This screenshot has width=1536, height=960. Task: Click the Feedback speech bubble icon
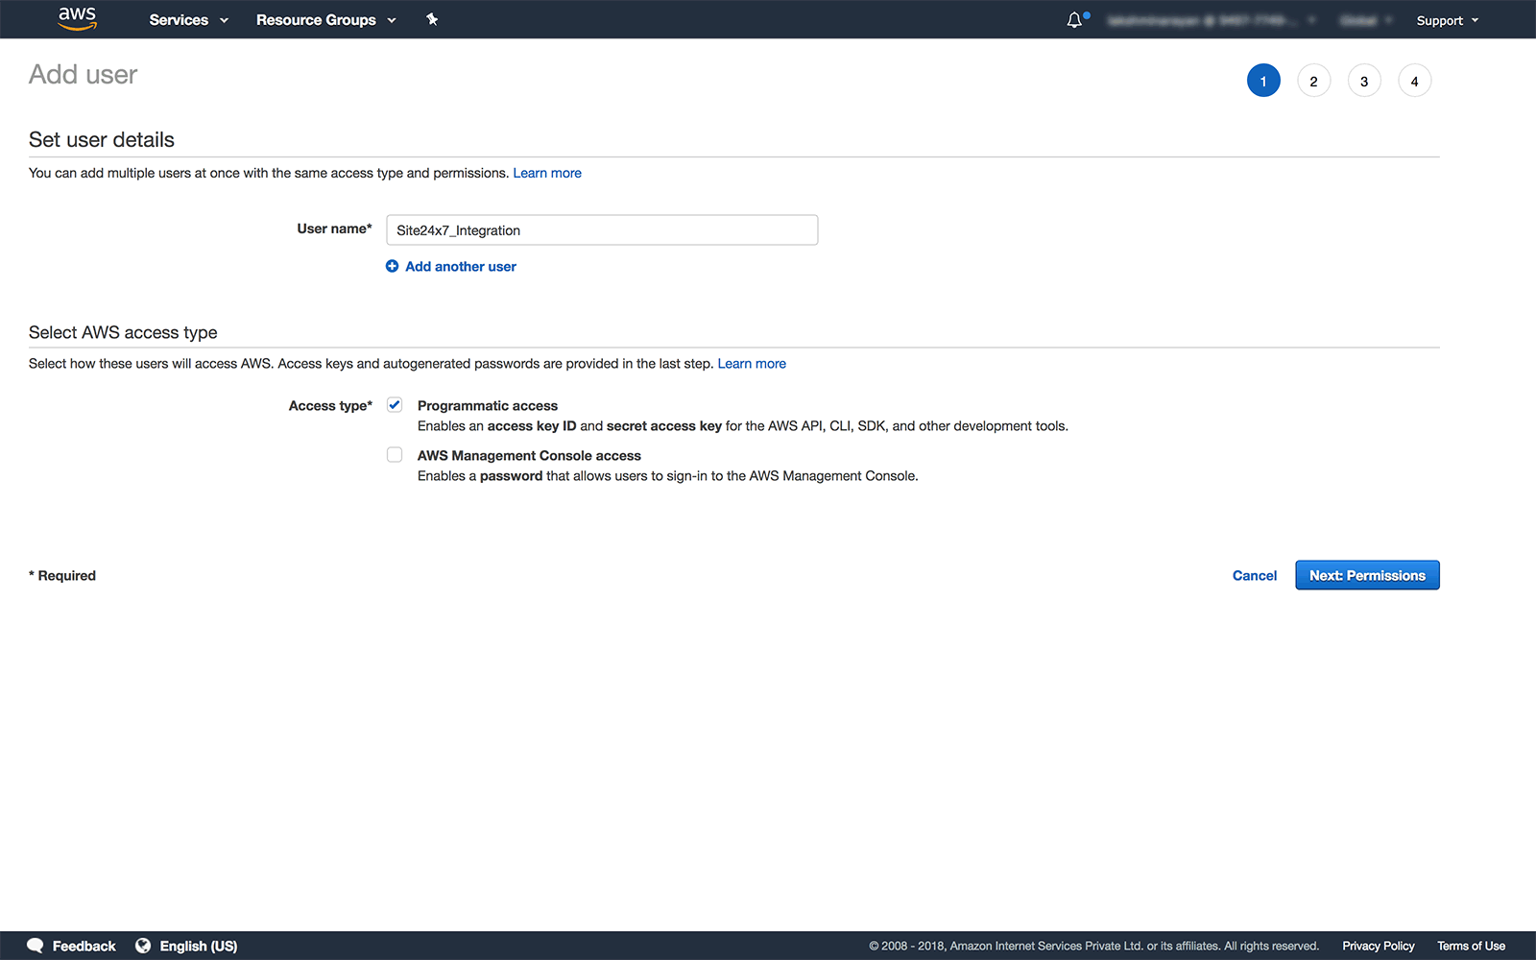[36, 946]
